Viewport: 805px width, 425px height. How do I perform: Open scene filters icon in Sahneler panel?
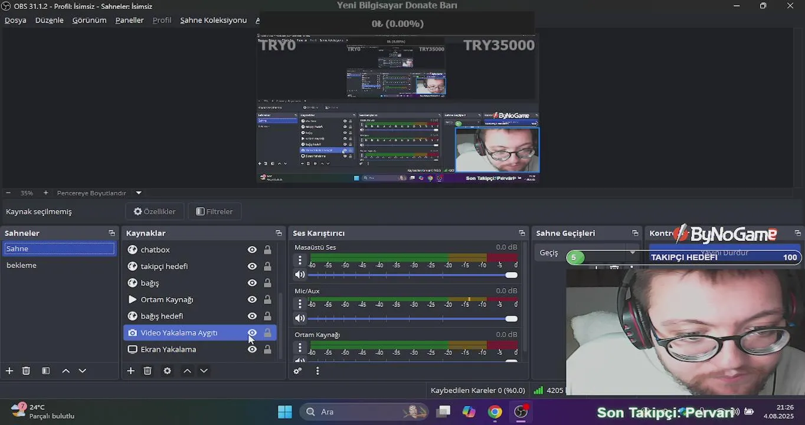point(45,371)
